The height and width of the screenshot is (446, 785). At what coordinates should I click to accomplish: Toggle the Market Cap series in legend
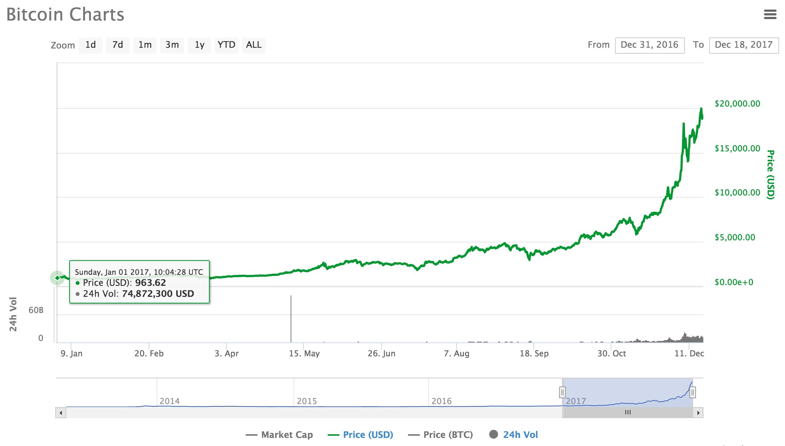[x=280, y=435]
